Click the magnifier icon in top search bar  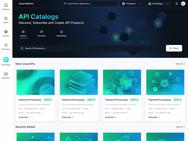pyautogui.click(x=65, y=3)
